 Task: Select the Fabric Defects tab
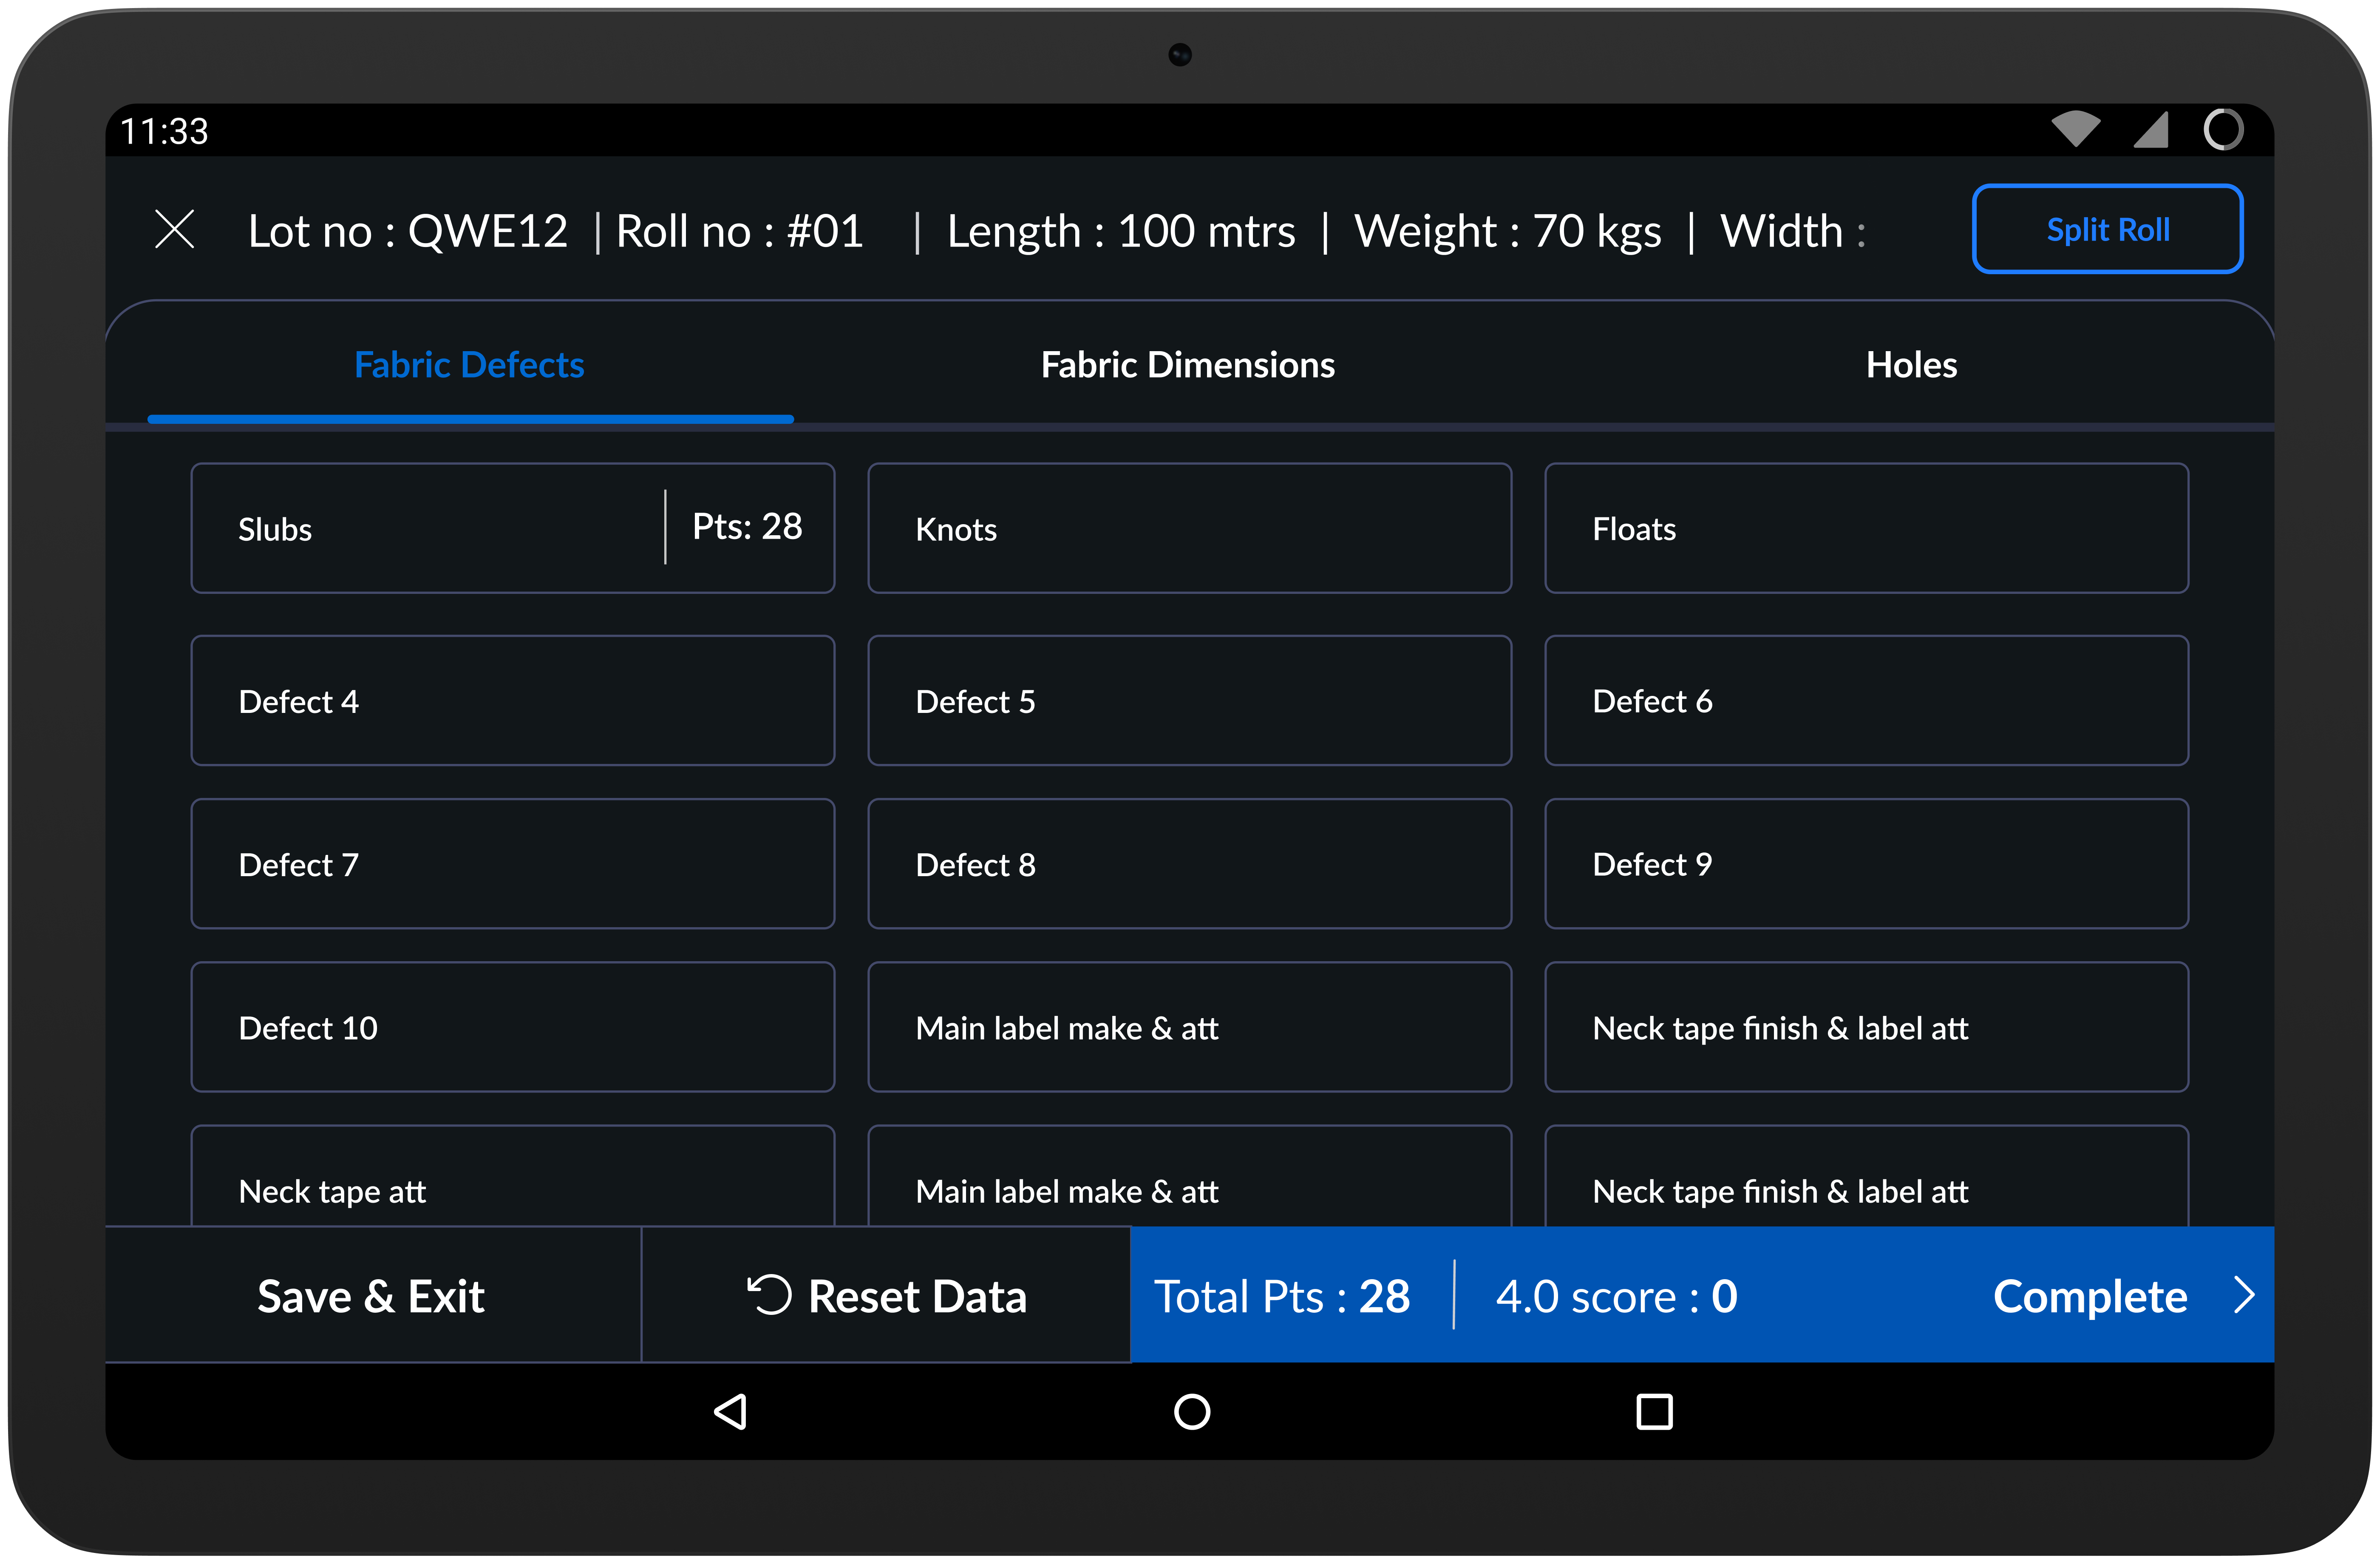click(x=469, y=364)
